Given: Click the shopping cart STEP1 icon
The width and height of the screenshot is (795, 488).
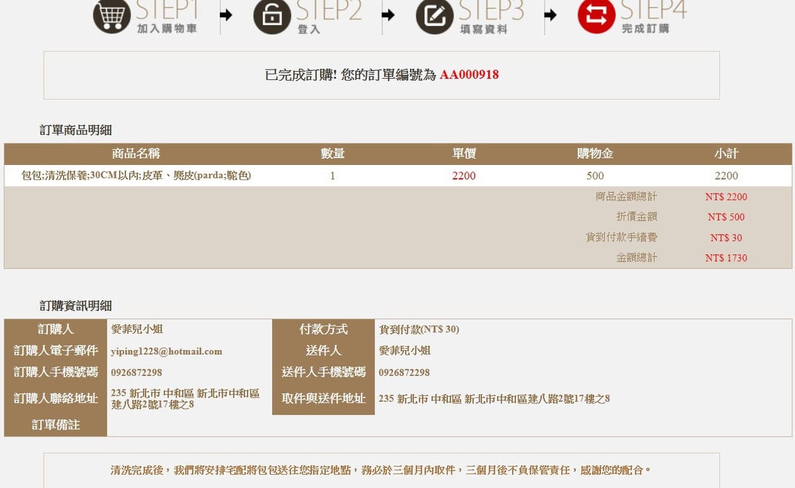Looking at the screenshot, I should [x=112, y=15].
